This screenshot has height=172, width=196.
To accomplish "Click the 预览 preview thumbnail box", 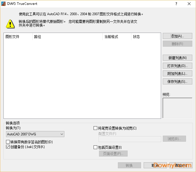I will [x=177, y=108].
